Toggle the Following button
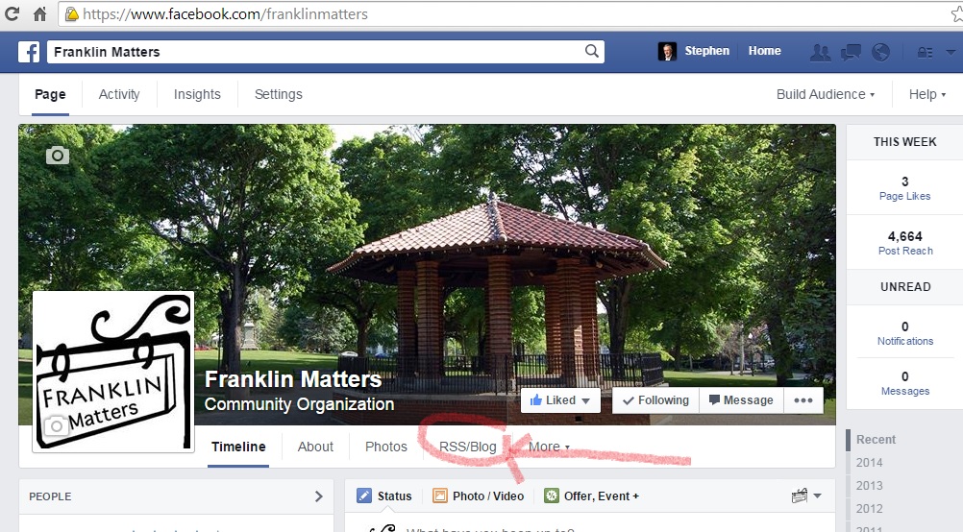 point(655,400)
